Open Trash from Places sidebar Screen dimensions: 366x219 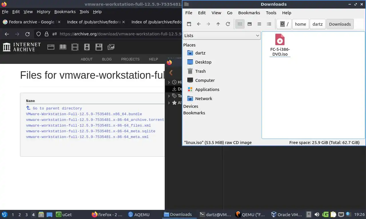tap(200, 71)
